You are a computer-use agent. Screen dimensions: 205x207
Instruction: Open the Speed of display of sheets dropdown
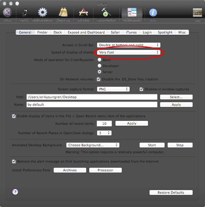129,52
